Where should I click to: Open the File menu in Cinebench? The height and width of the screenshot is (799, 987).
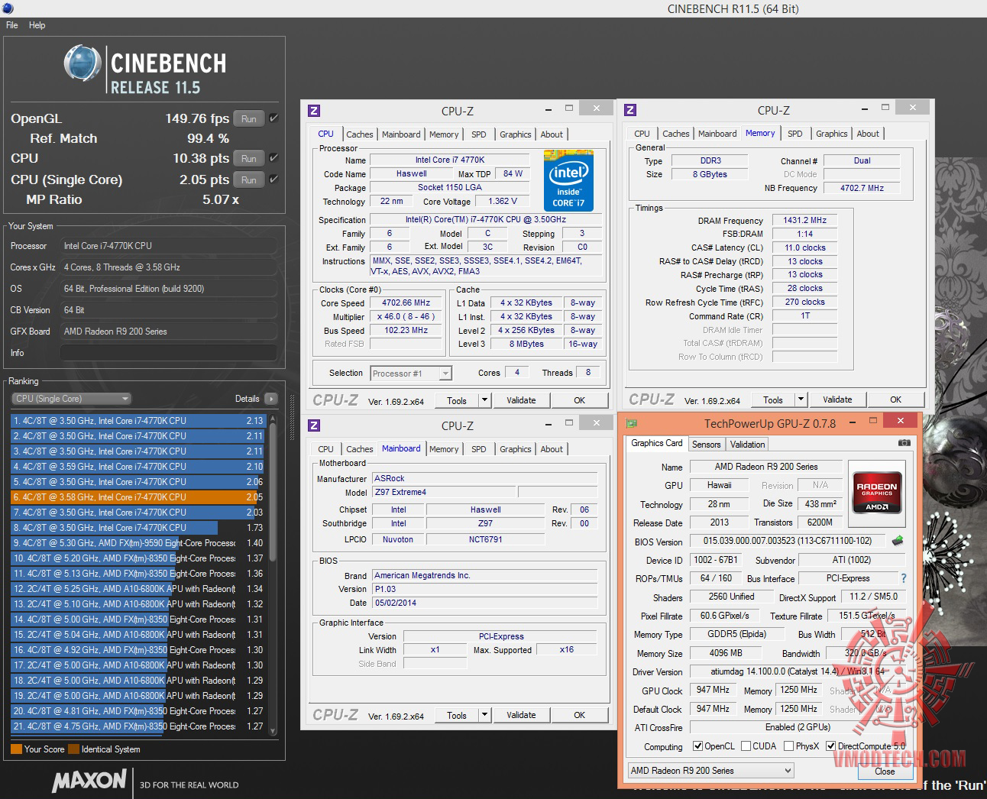click(12, 25)
